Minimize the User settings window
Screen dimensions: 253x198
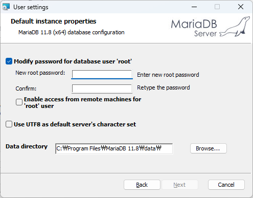tap(194, 7)
